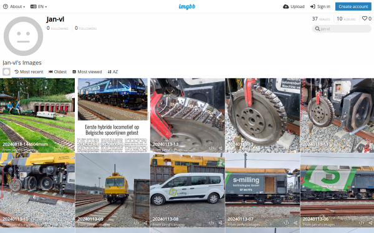Click the share icon on 20240113-09

coord(145,223)
